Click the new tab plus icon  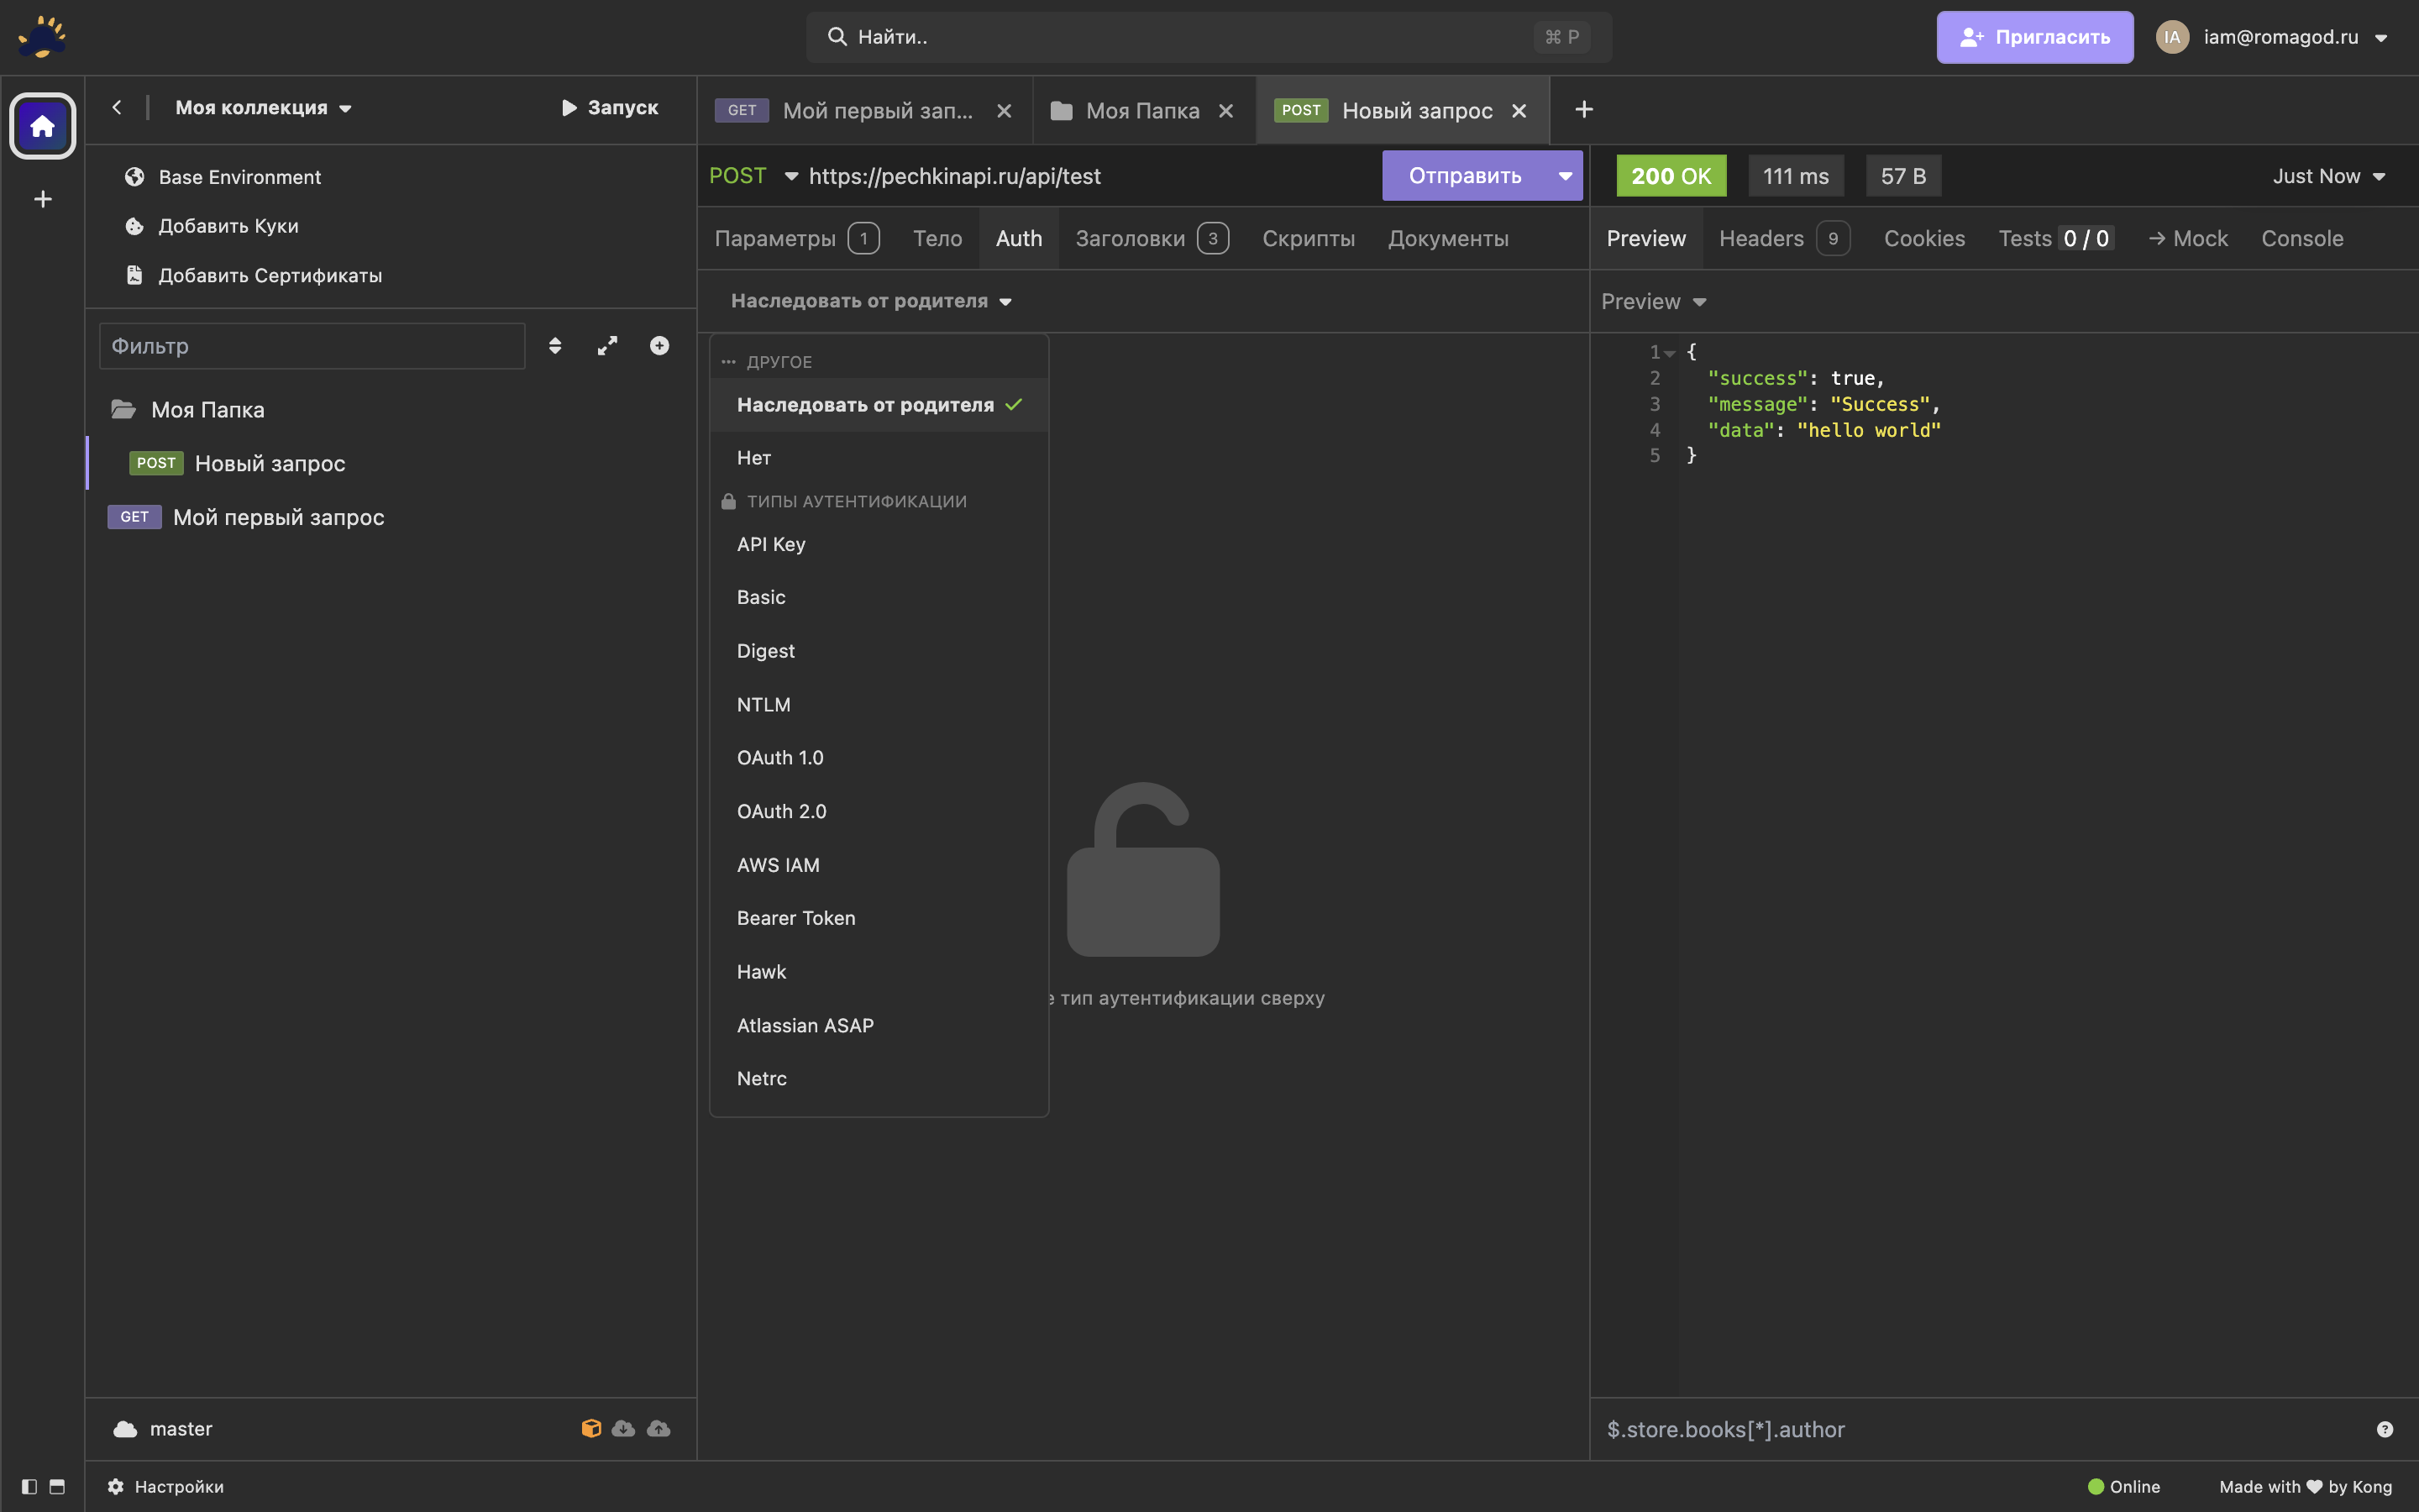point(1583,110)
